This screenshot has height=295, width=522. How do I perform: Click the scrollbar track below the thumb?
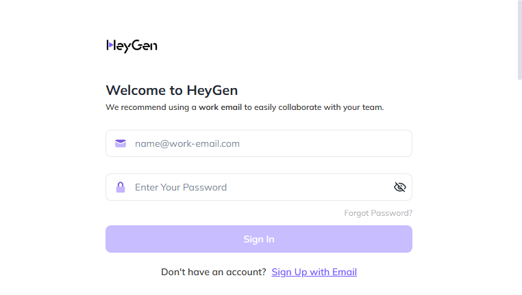[520, 186]
